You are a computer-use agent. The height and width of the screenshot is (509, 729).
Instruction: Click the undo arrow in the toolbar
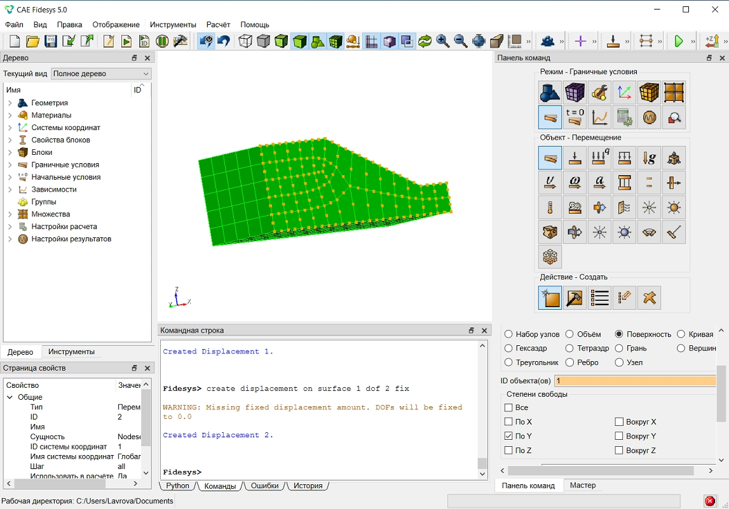pyautogui.click(x=224, y=41)
